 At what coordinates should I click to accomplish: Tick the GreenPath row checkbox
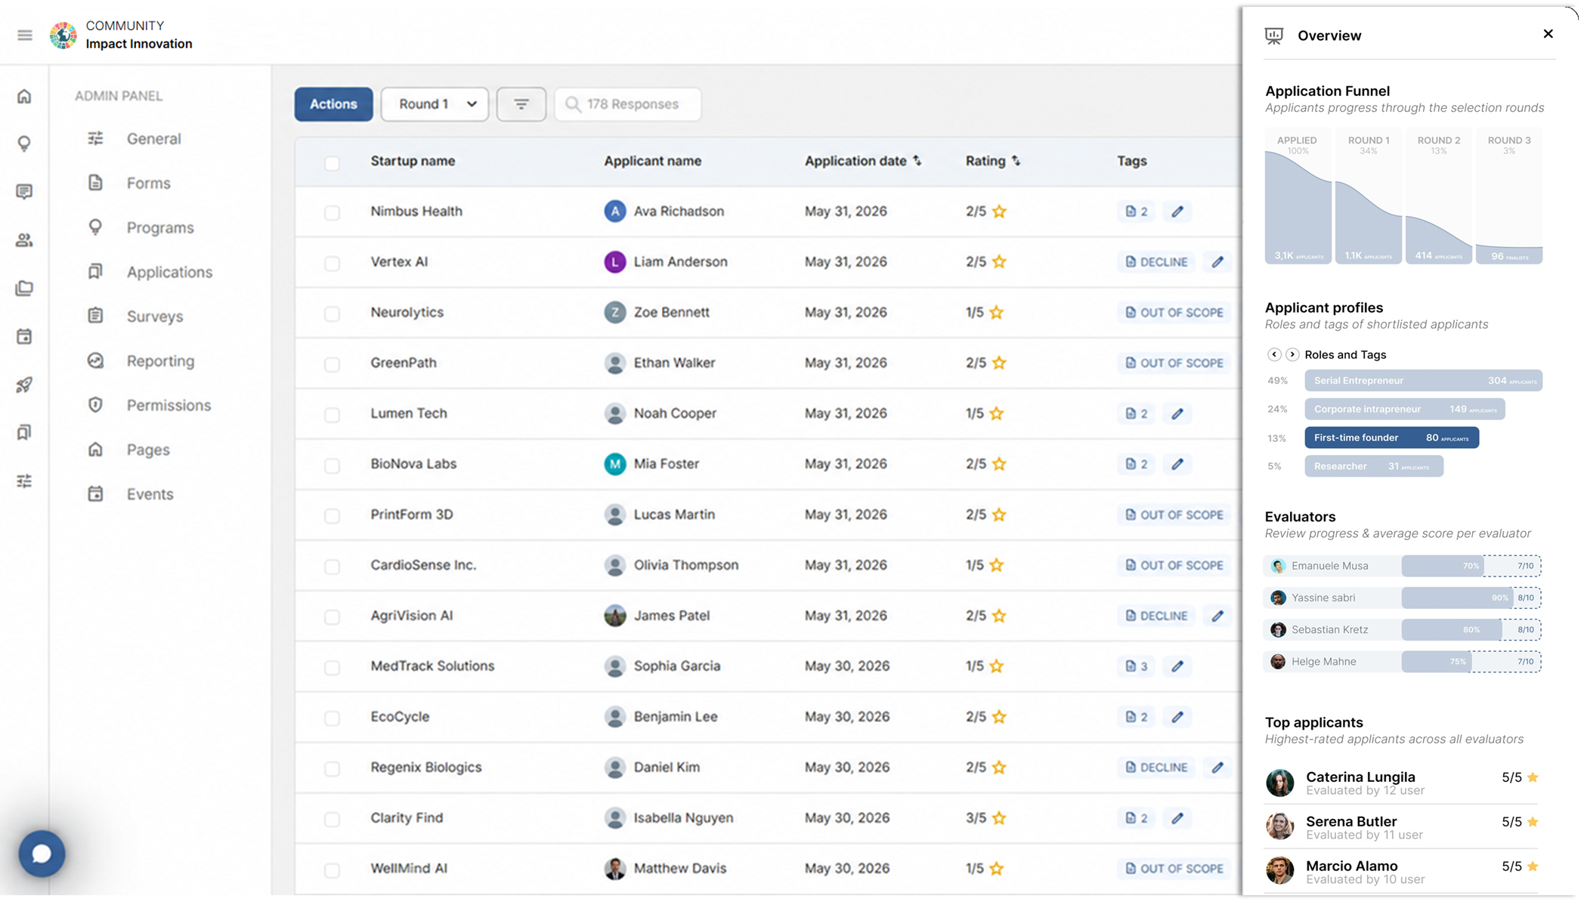pos(332,365)
